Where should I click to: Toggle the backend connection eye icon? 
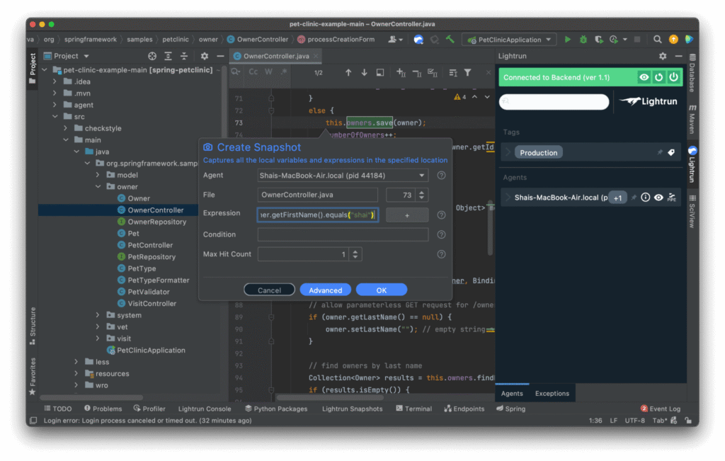pos(646,76)
